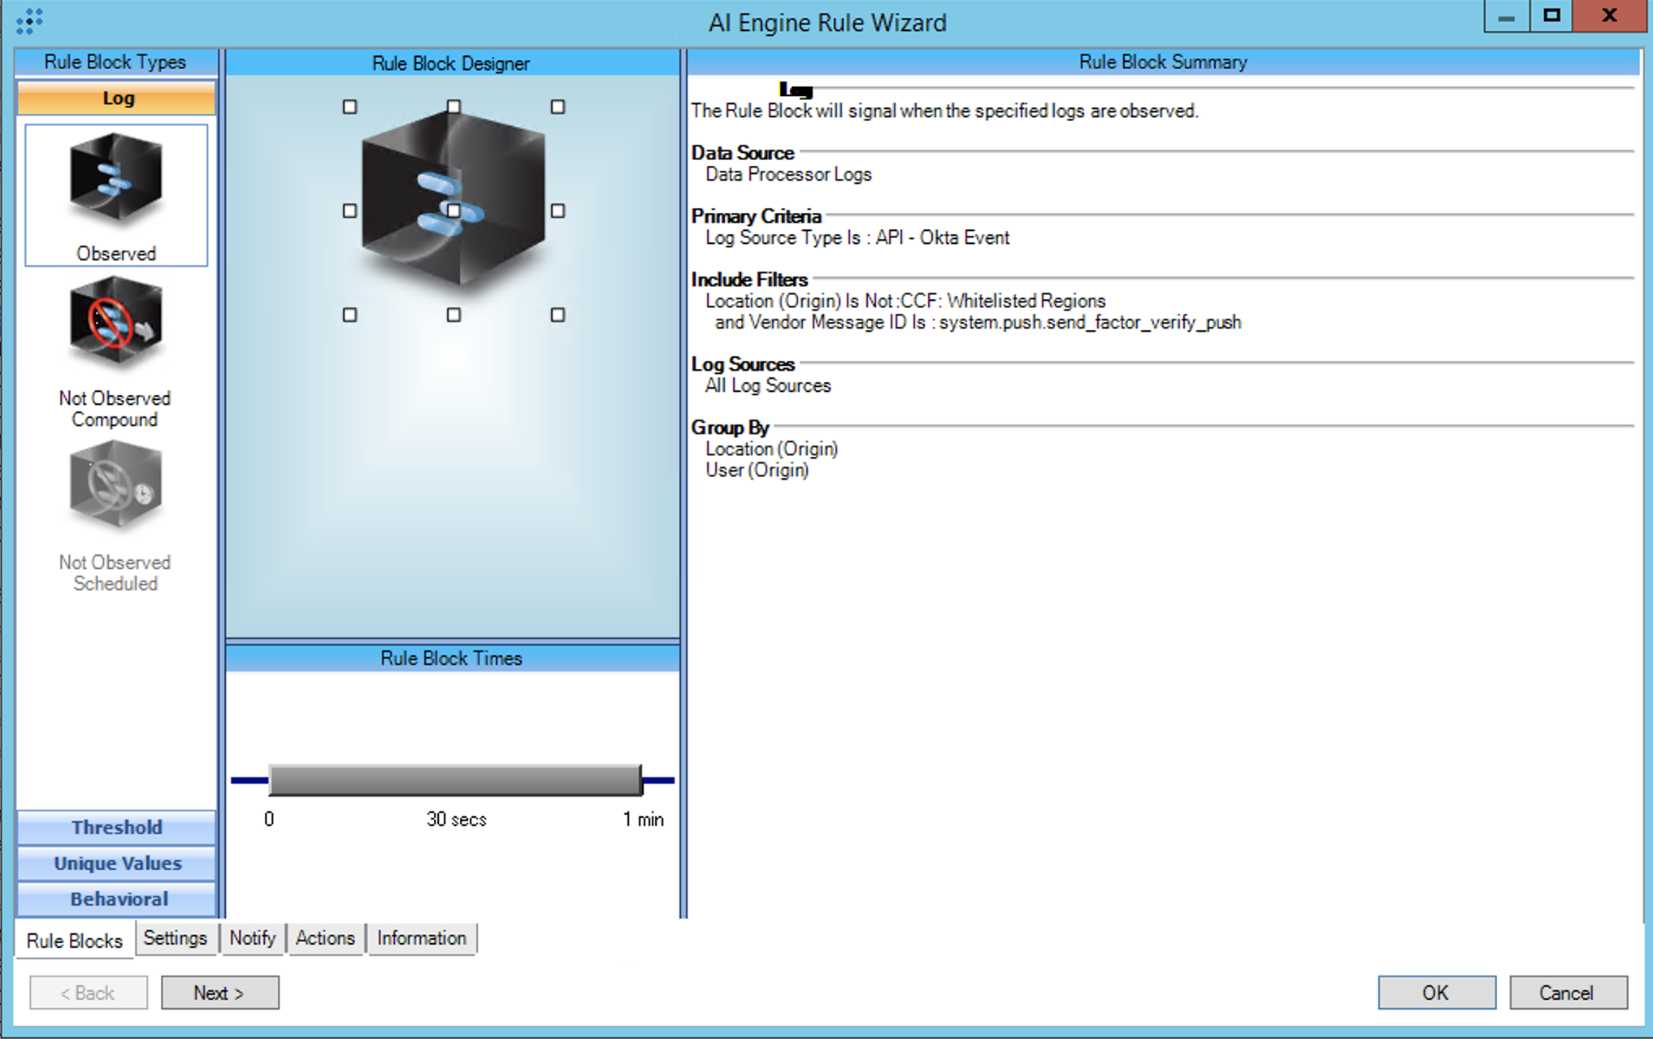This screenshot has height=1039, width=1653.
Task: Expand the Unique Values section
Action: pyautogui.click(x=117, y=863)
